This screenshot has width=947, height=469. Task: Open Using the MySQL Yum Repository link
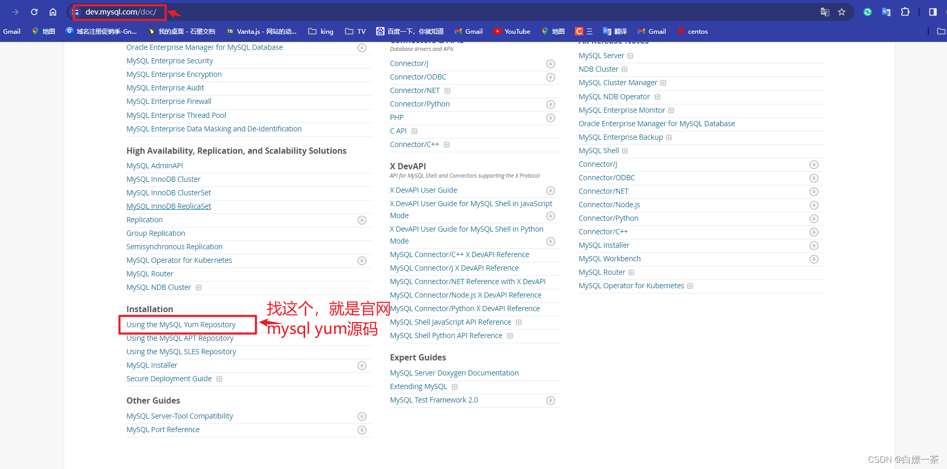181,325
